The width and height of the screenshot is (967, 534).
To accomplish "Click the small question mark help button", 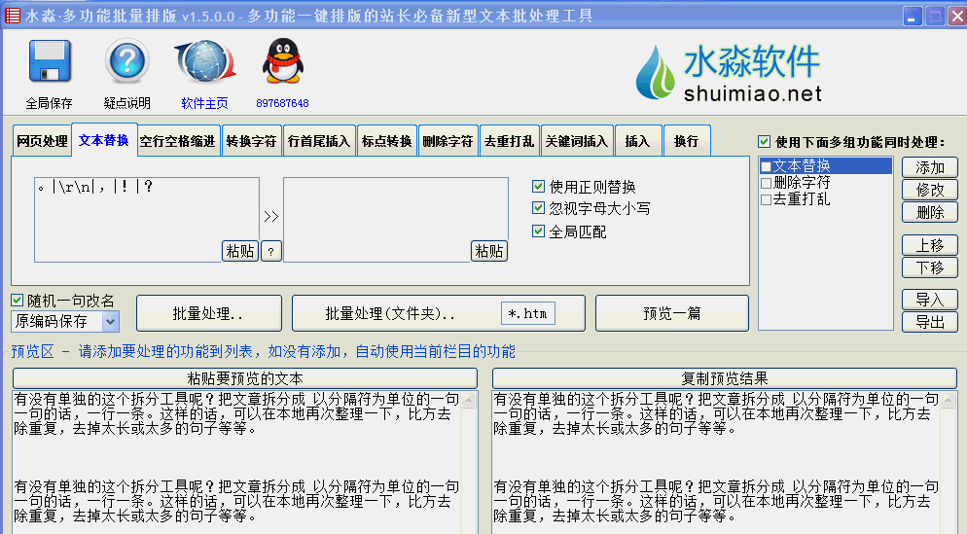I will coord(271,251).
